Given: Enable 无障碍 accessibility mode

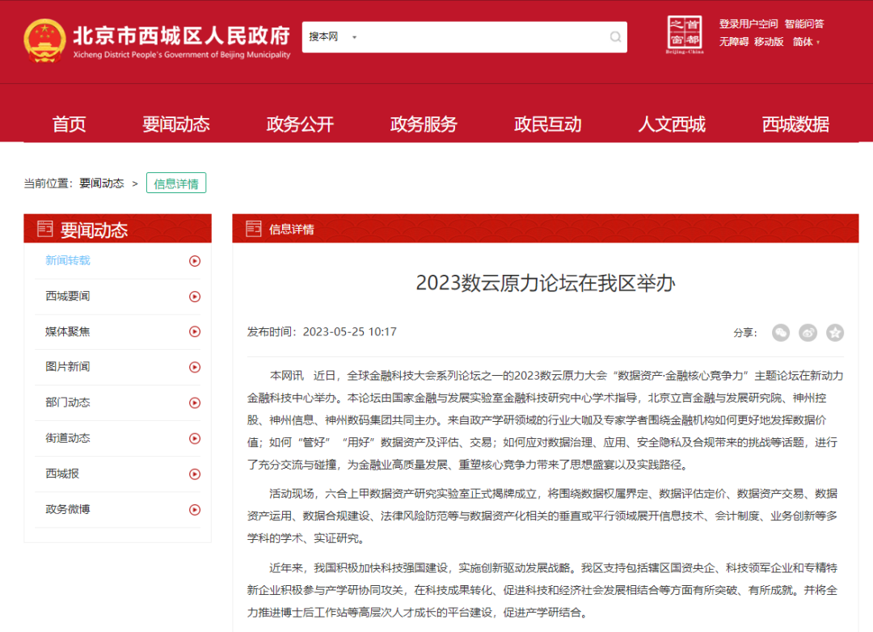Looking at the screenshot, I should coord(733,42).
